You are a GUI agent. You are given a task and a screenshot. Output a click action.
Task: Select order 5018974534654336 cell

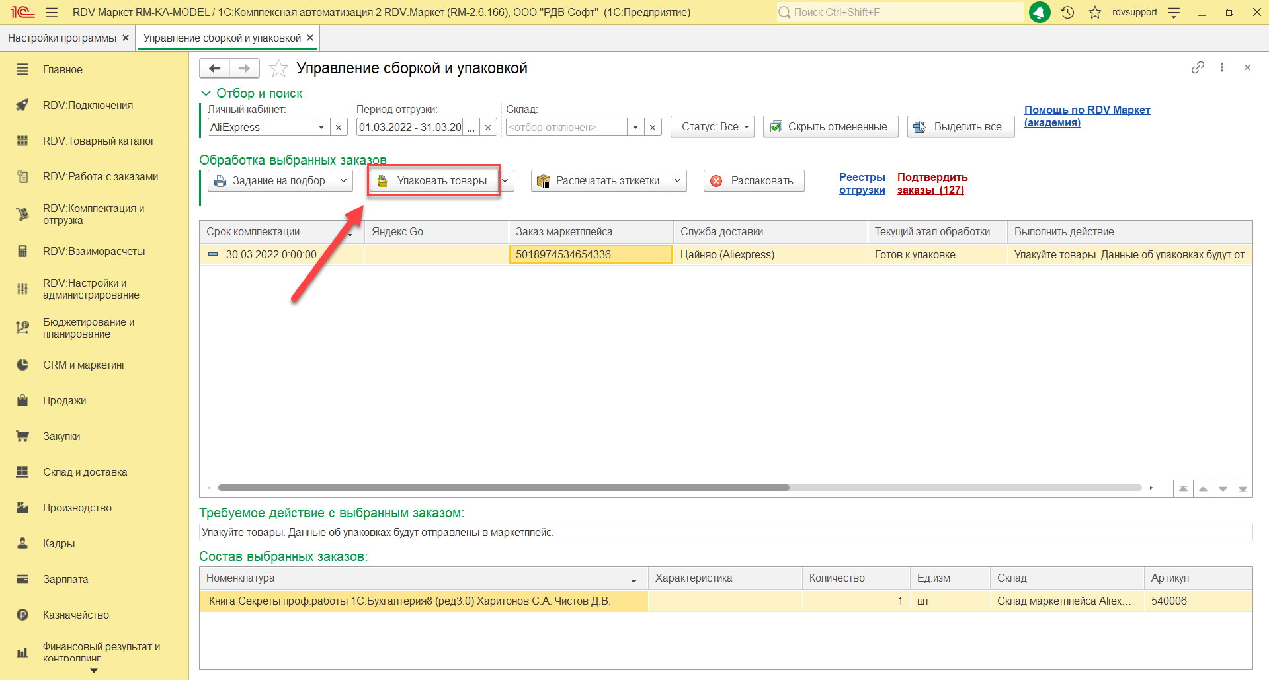pos(591,254)
